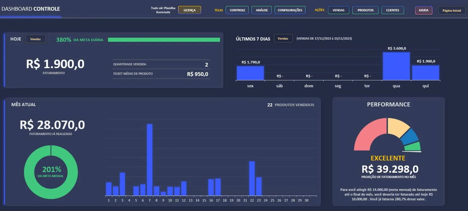
Task: Open the PRODUTOS action
Action: point(365,10)
